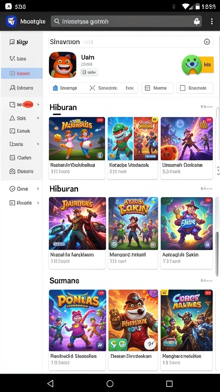Screen dimensions: 220x392
Task: Tick the checkbox in the last filter chip
Action: tap(183, 88)
